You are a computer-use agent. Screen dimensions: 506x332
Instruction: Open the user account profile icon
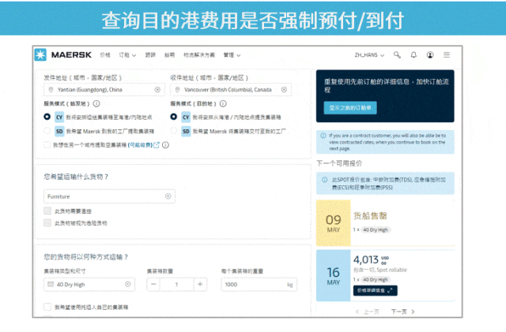430,55
